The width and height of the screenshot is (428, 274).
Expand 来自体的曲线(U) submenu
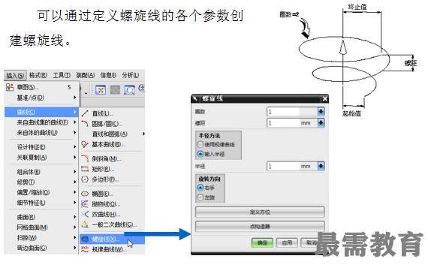click(41, 133)
